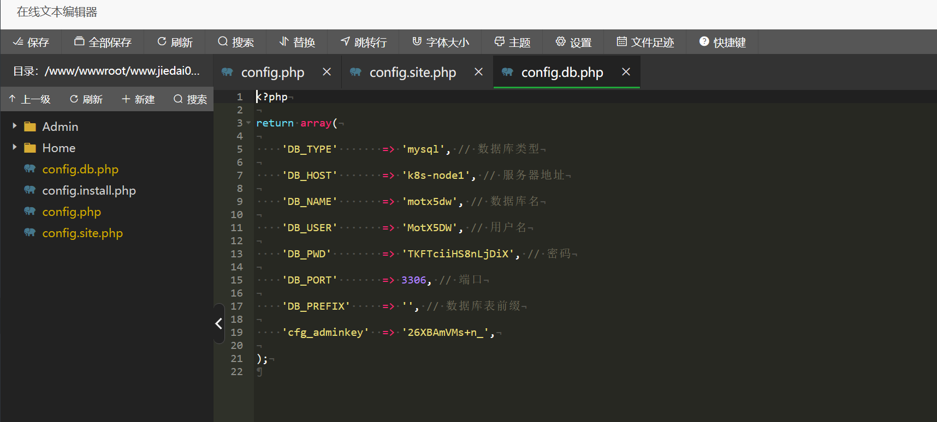Expand the Admin folder
This screenshot has height=422, width=937.
point(15,126)
